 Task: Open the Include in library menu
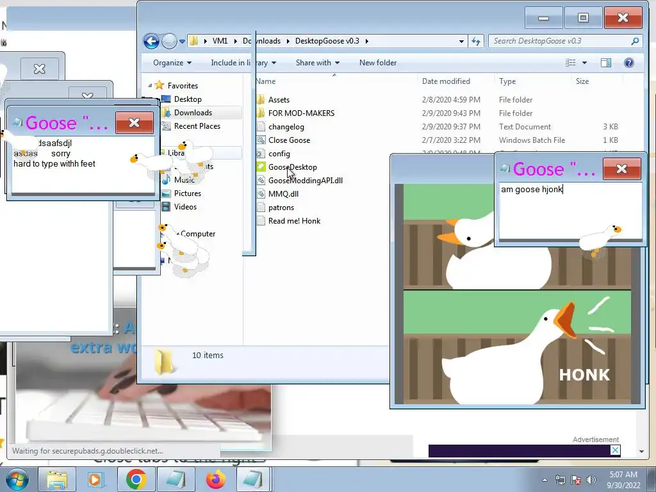(x=243, y=63)
